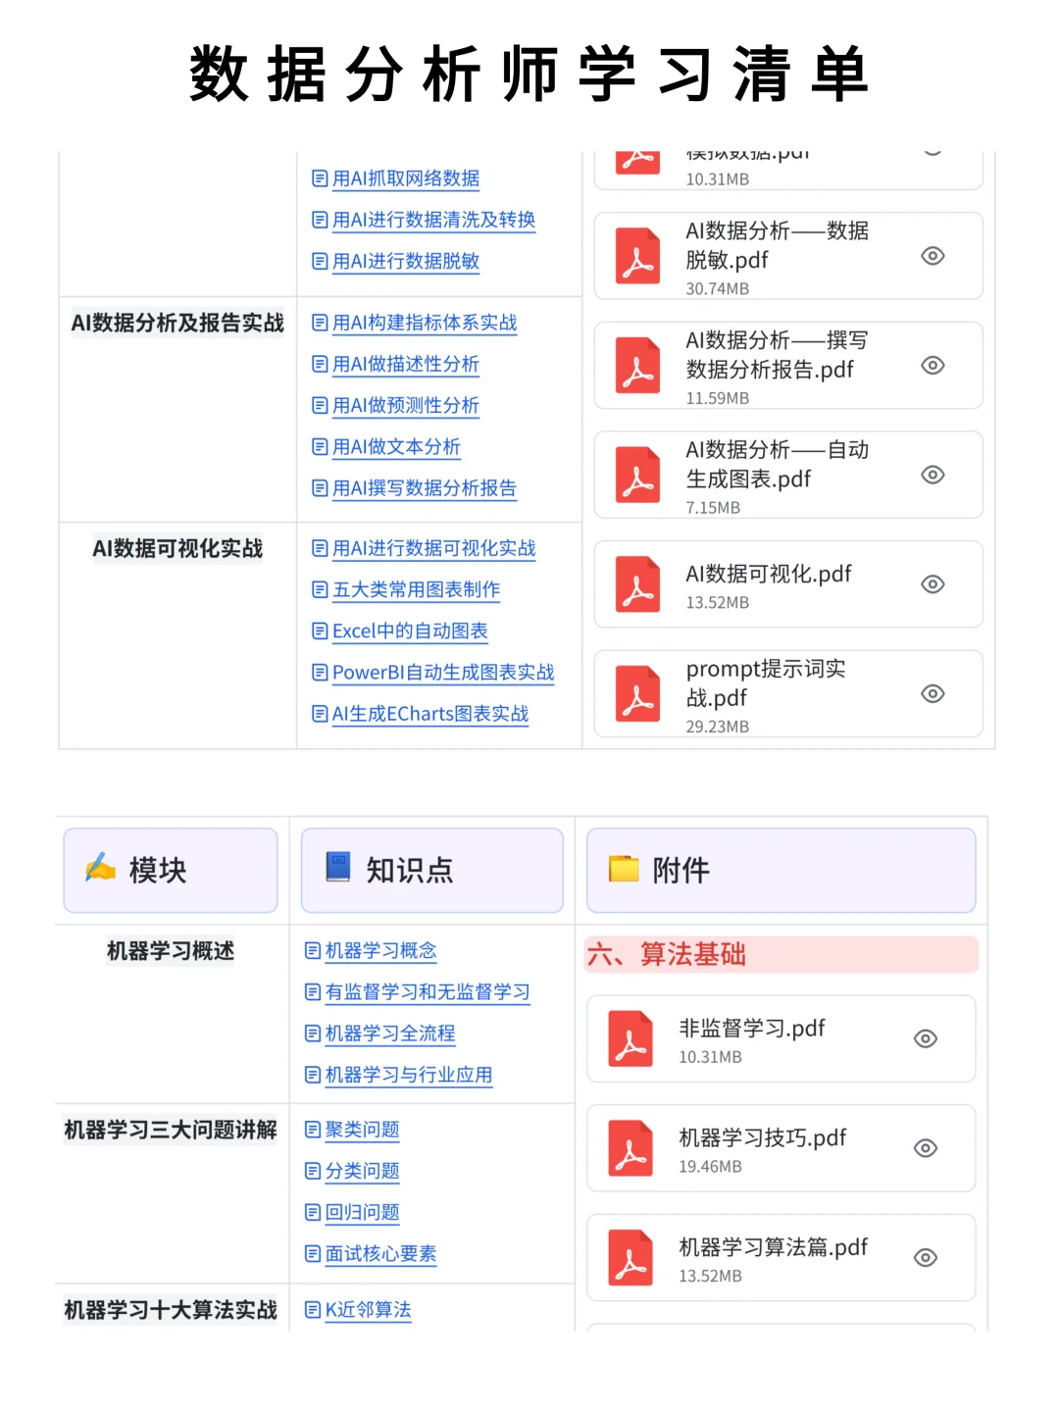Expand the AI数据分析及报告实战 module row
1059x1412 pixels.
(176, 325)
